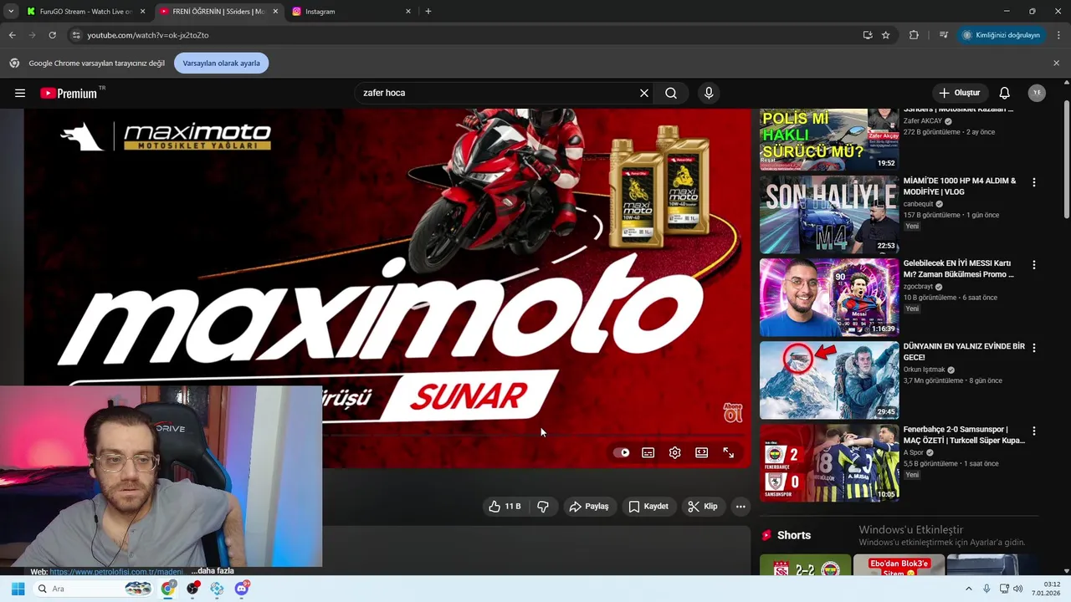Open the Chrome three-dot menu

click(x=1058, y=35)
